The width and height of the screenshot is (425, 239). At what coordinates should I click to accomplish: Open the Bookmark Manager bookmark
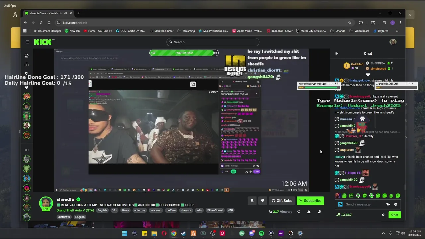point(47,31)
